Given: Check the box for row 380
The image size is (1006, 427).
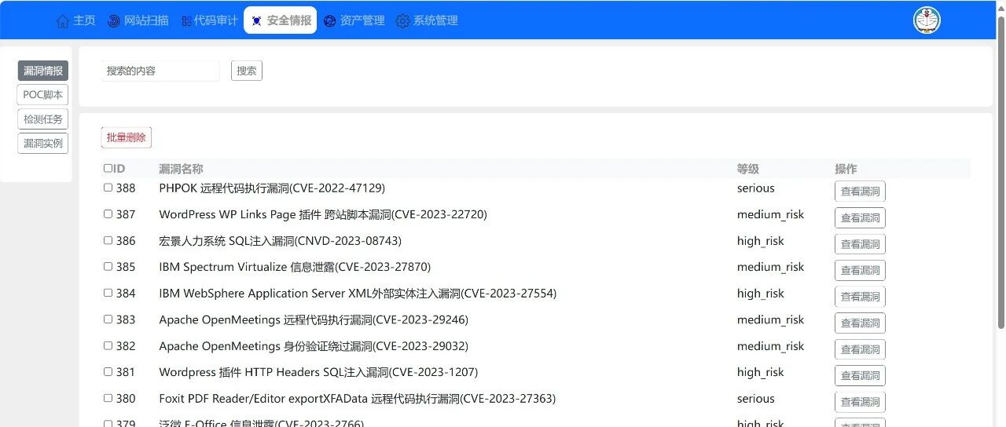Looking at the screenshot, I should 108,398.
